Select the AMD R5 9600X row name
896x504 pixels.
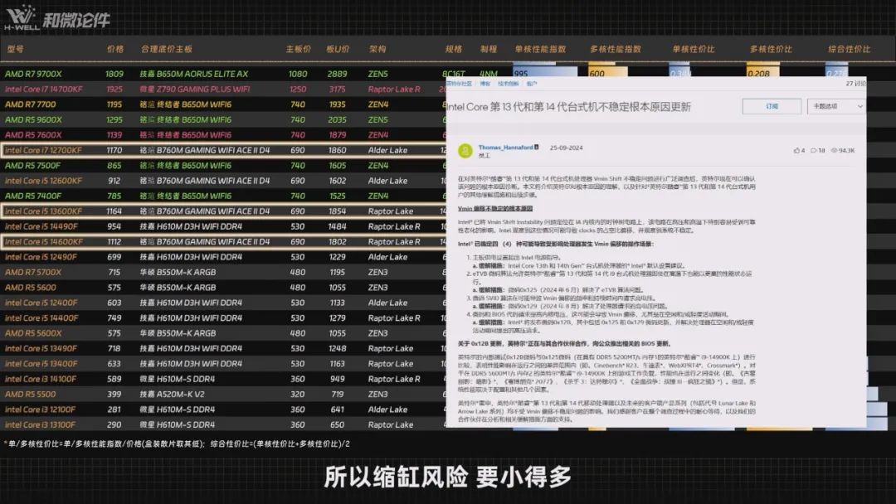(33, 120)
